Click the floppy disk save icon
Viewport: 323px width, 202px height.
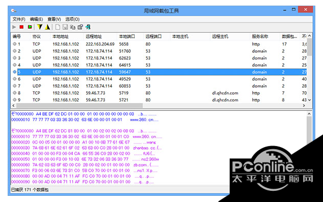pyautogui.click(x=65, y=27)
